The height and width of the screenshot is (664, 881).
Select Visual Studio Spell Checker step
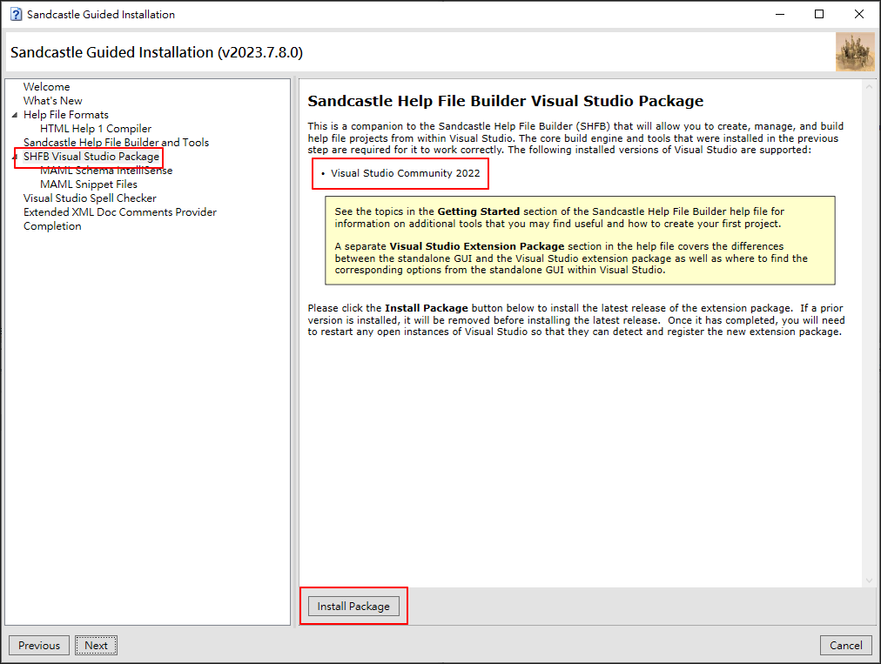point(90,198)
